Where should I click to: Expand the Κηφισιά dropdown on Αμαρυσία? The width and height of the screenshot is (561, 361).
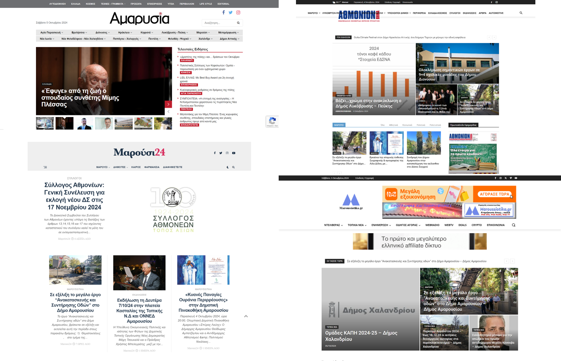[x=147, y=33]
